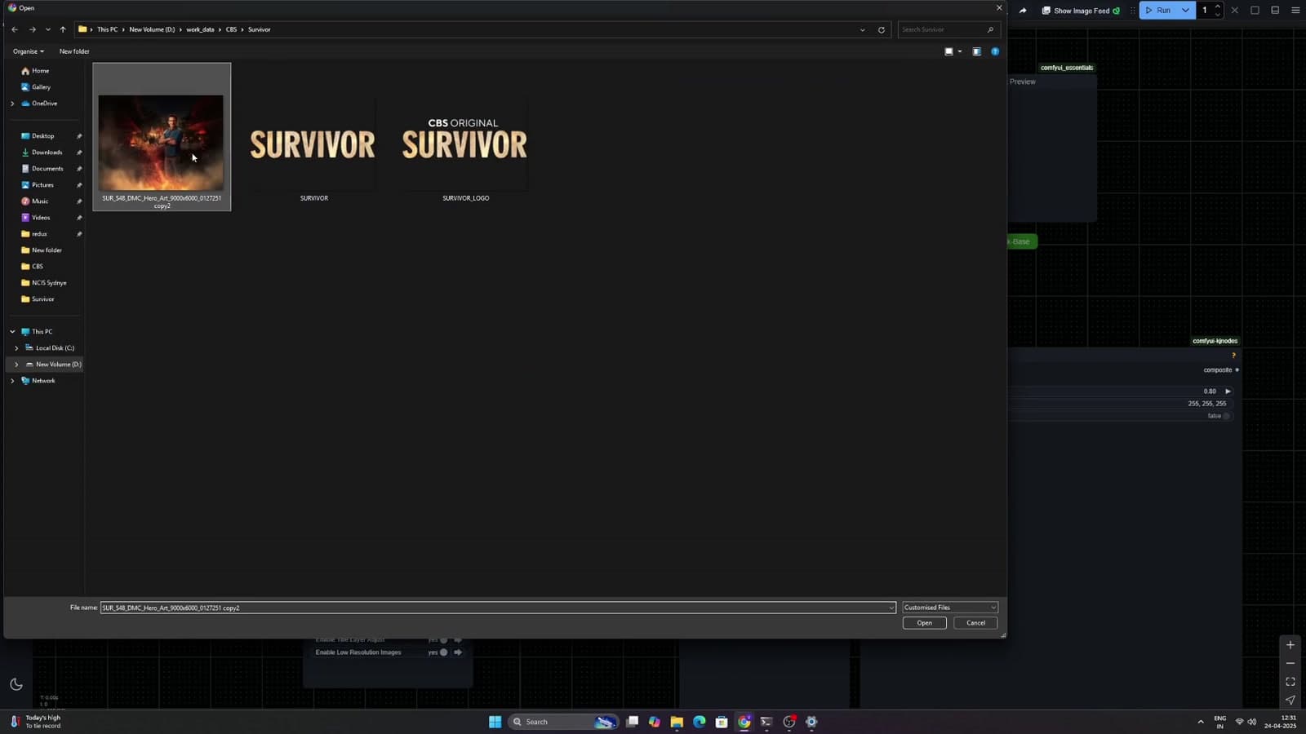Select the Network item in sidebar

(x=43, y=381)
